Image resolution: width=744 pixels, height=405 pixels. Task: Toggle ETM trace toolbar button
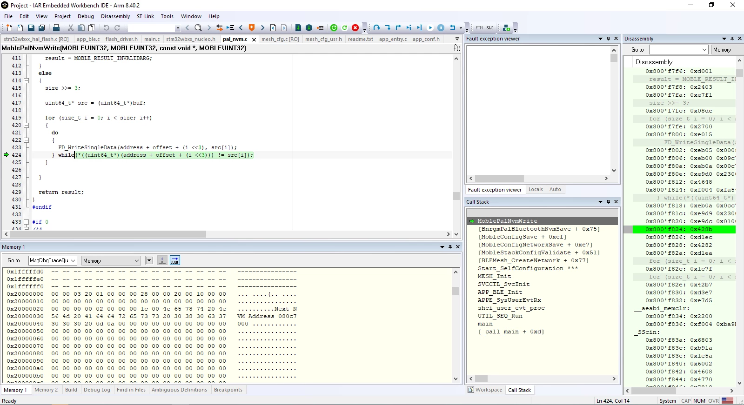(x=479, y=28)
